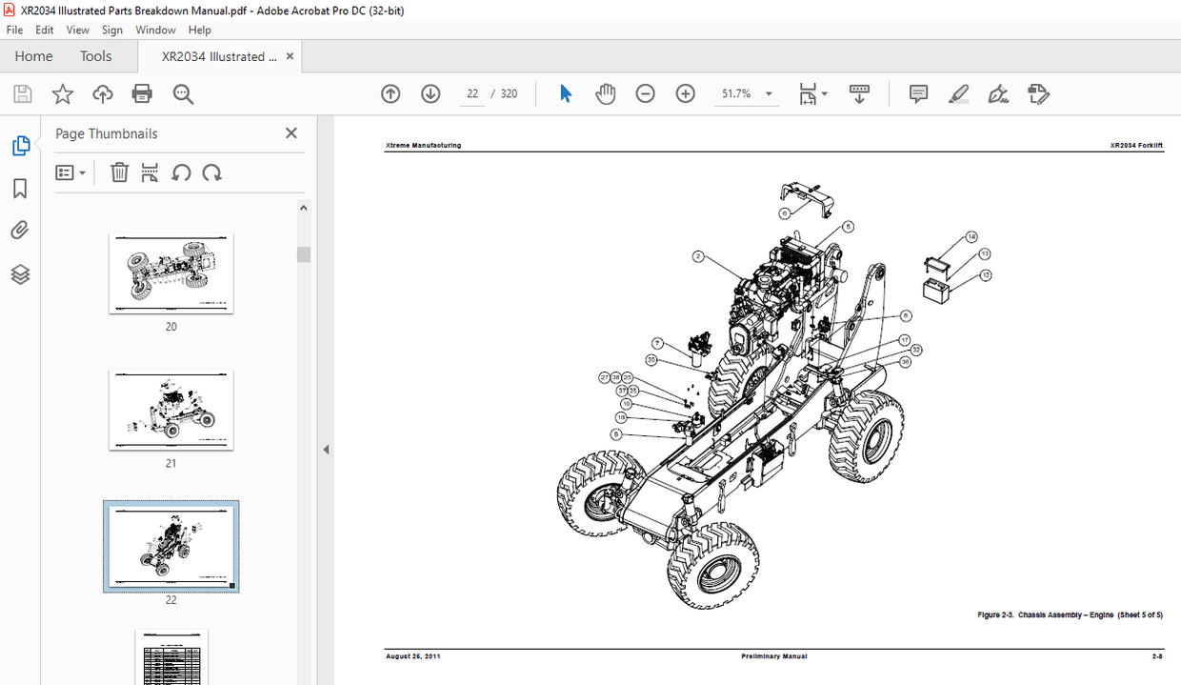
Task: Open the Attachments panel
Action: click(x=20, y=230)
